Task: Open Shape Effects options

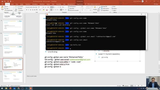Action: (x=105, y=10)
